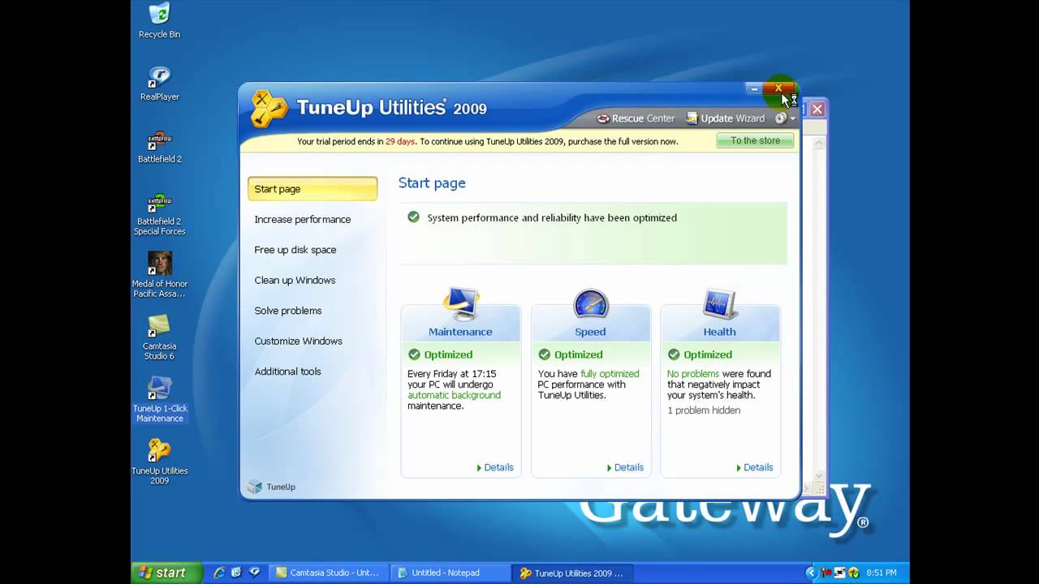Click the Rescue Center label
Screen dimensions: 1039x584
pos(643,118)
